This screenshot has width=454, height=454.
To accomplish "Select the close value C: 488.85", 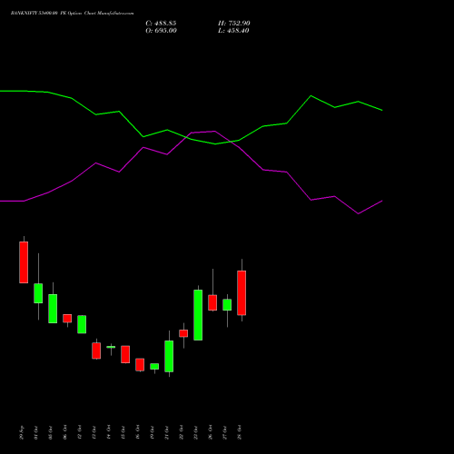I will point(161,24).
